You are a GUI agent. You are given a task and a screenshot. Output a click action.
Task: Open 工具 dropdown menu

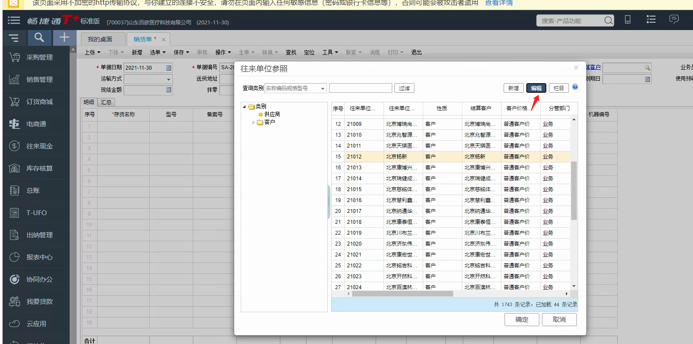(x=330, y=52)
